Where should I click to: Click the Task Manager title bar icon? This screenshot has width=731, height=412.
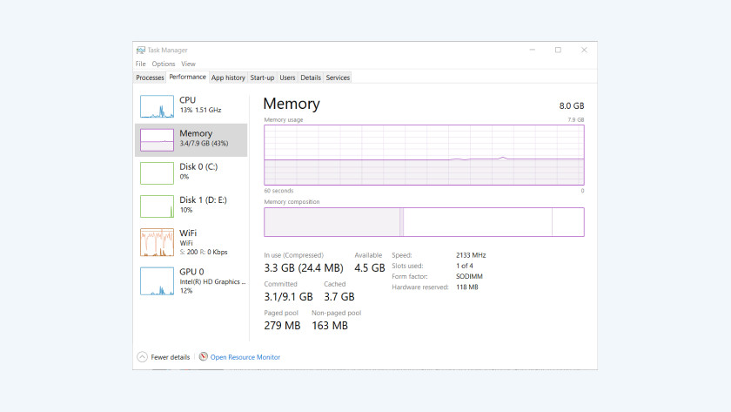click(141, 51)
